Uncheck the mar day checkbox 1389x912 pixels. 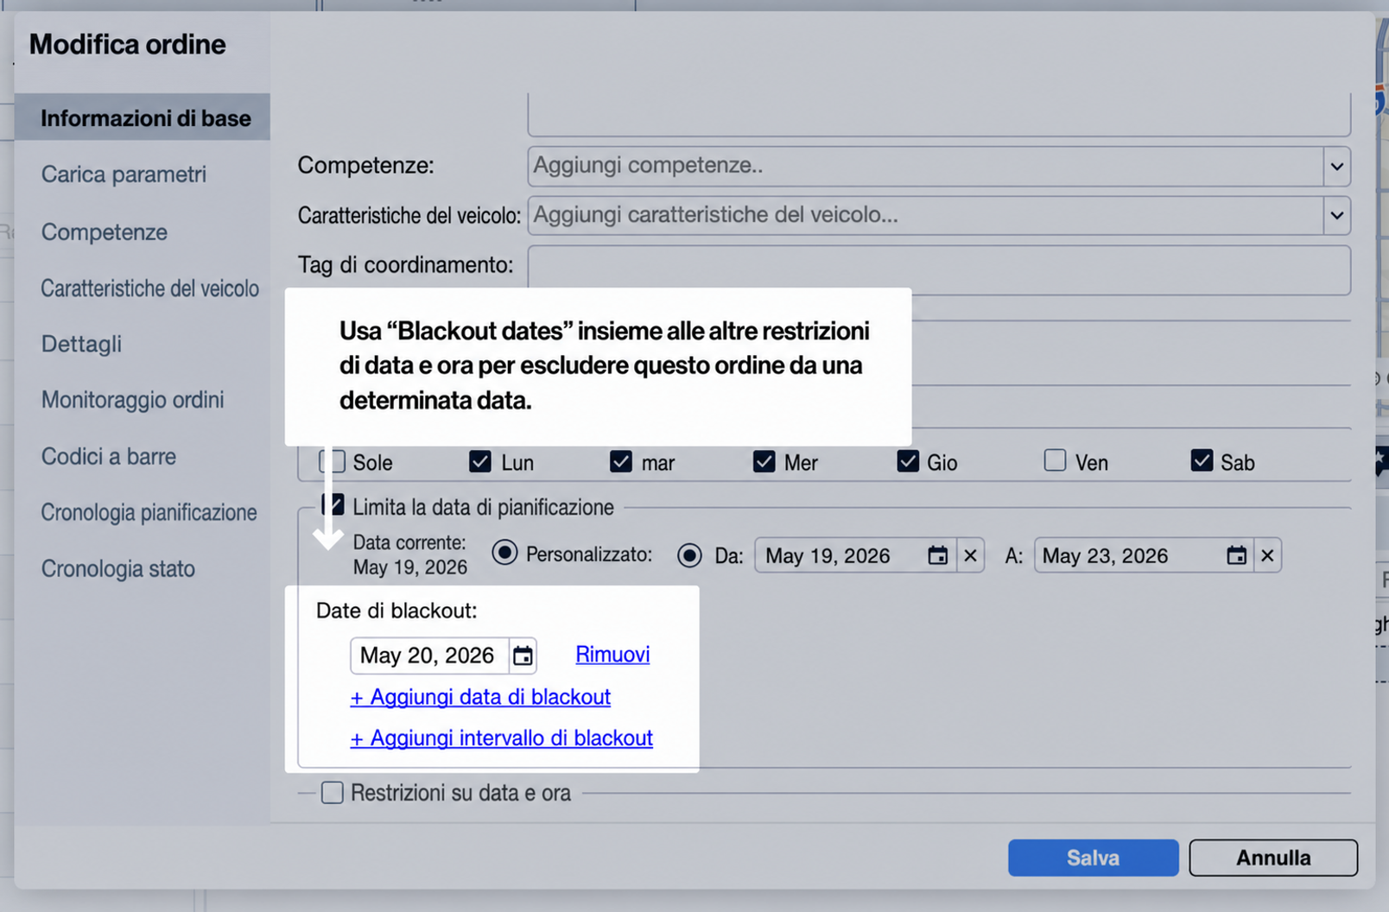tap(621, 461)
